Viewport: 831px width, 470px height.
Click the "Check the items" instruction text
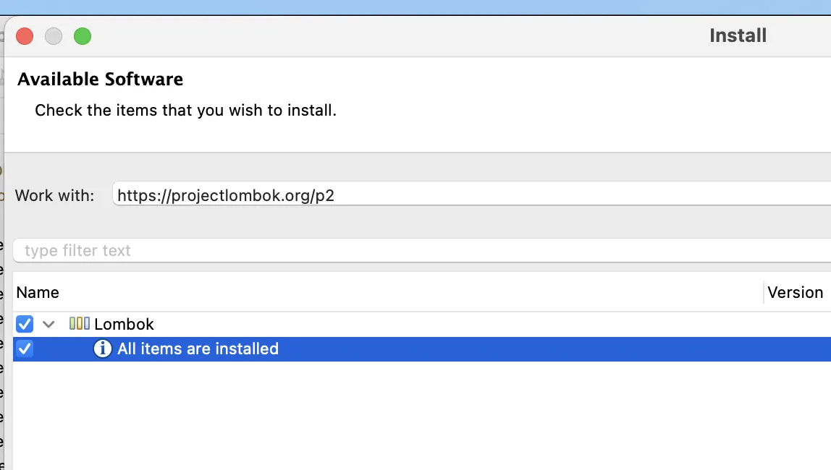pos(185,111)
